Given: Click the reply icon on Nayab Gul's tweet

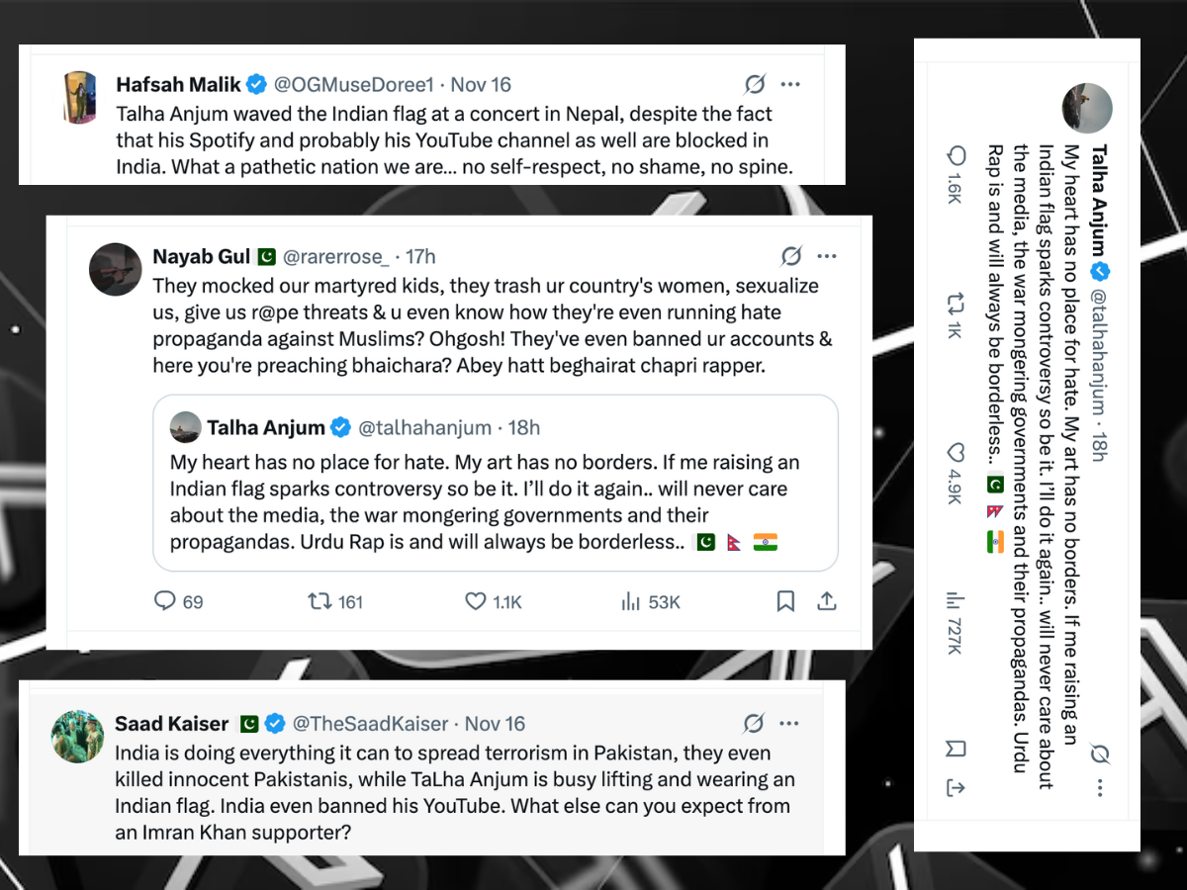Looking at the screenshot, I should pyautogui.click(x=164, y=601).
